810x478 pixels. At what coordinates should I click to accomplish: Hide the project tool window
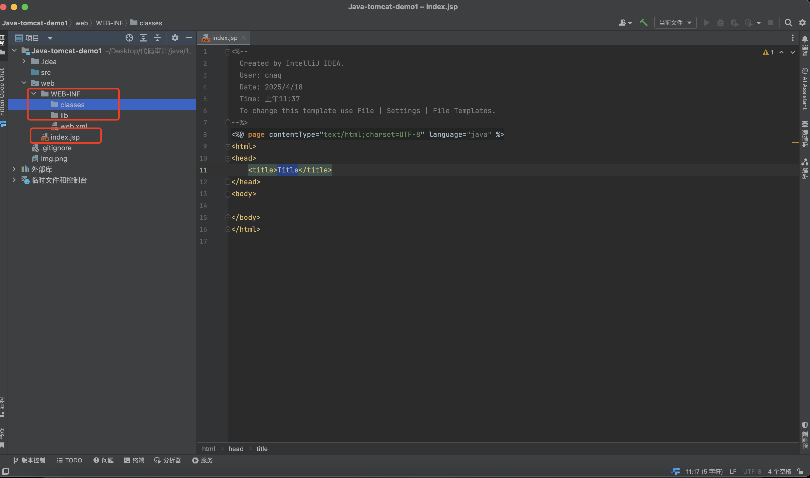click(x=189, y=38)
